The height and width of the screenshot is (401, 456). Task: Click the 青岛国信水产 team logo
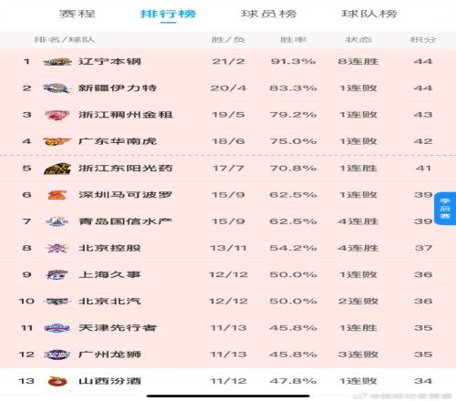[57, 221]
